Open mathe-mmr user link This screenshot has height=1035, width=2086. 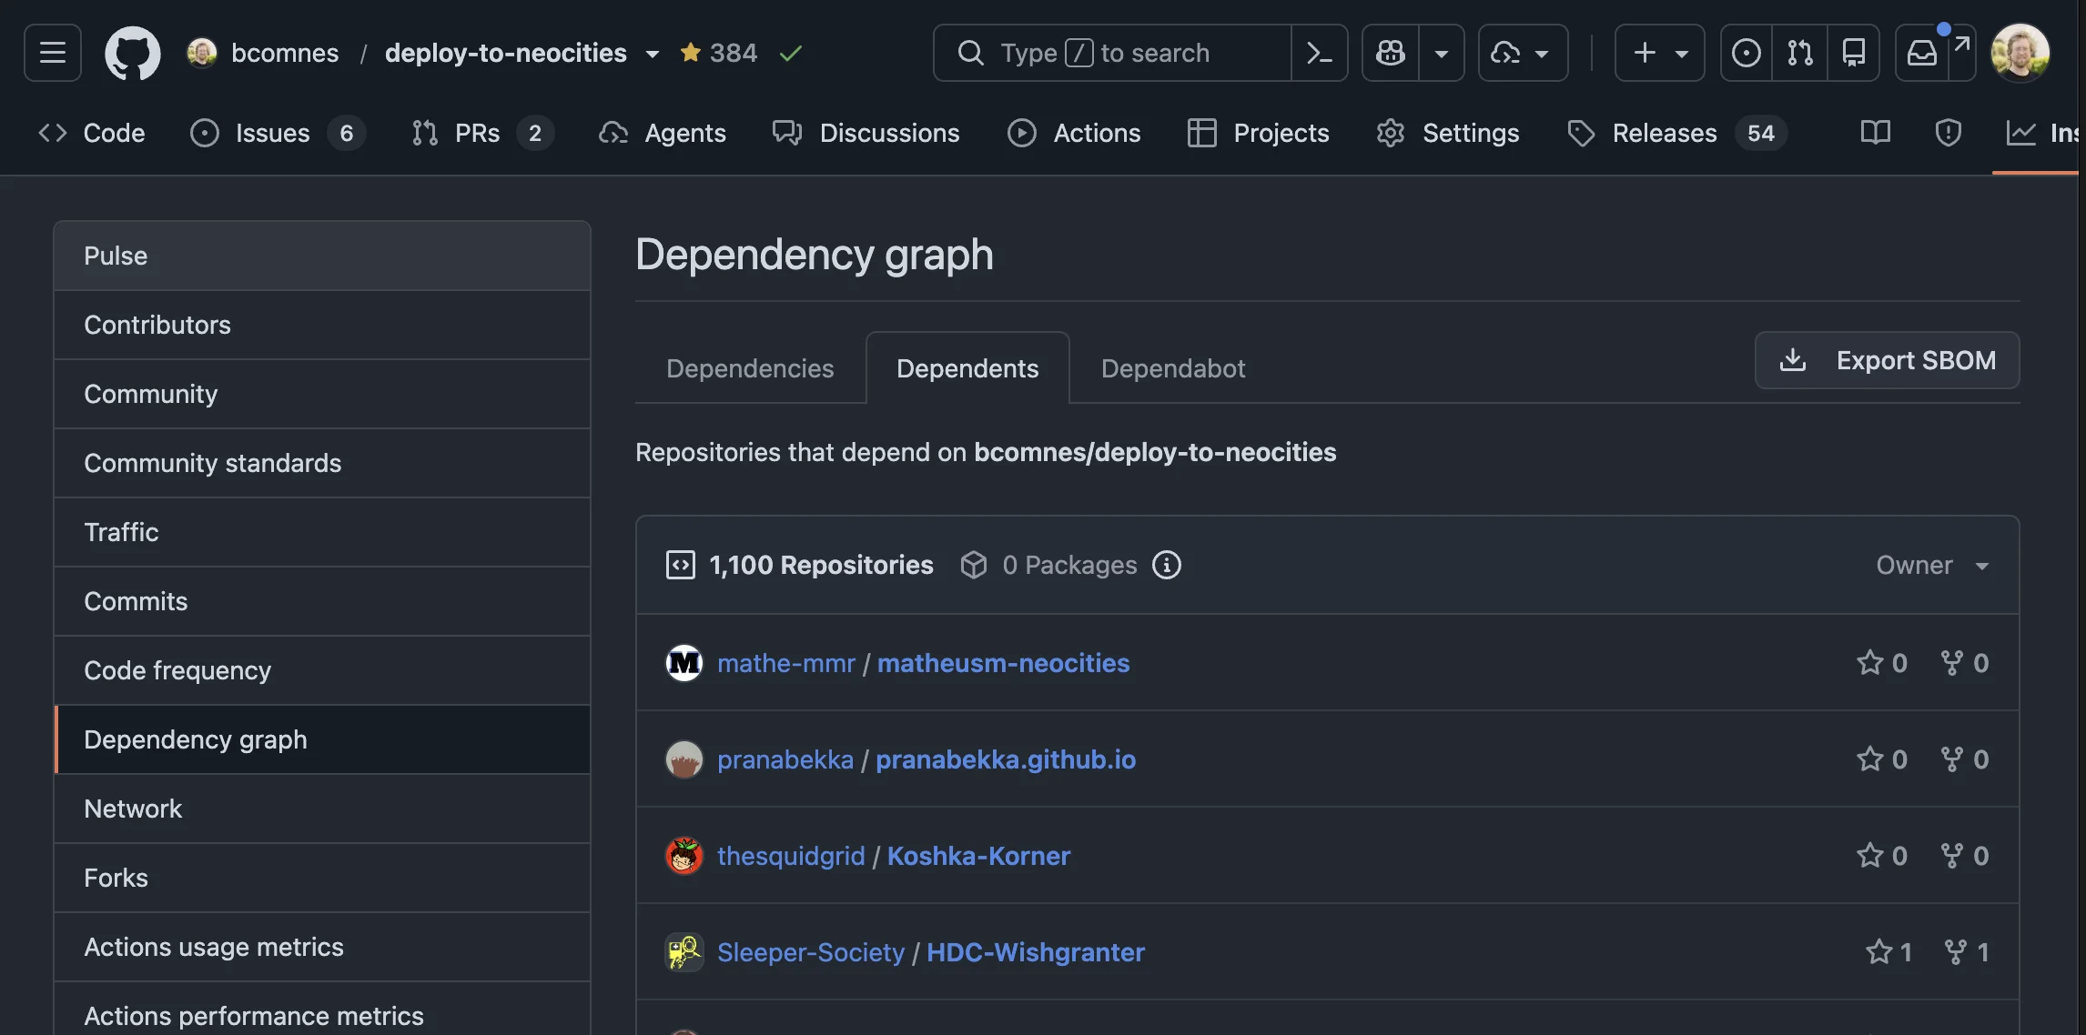click(786, 663)
